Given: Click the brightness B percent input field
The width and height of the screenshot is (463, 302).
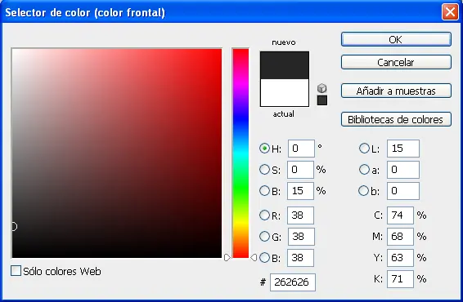Looking at the screenshot, I should [x=300, y=191].
